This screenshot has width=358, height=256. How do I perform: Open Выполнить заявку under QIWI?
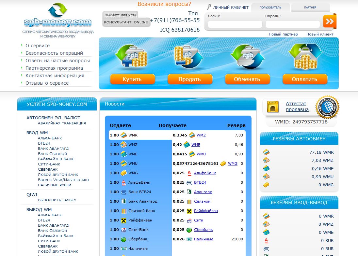click(57, 200)
